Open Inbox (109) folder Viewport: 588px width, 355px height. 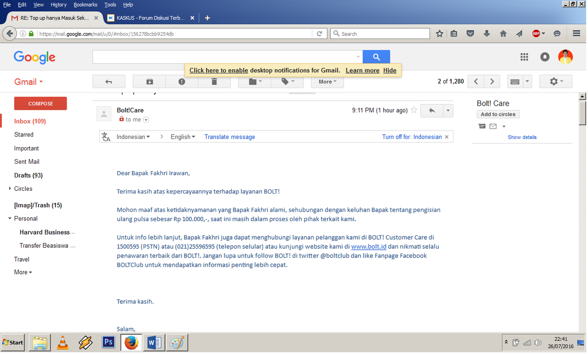[x=30, y=121]
